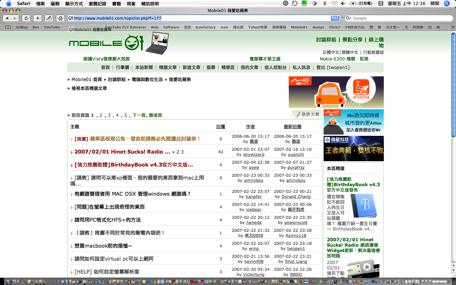This screenshot has width=456, height=285.
Task: Click the 發表文章 post article button
Action: click(x=307, y=114)
